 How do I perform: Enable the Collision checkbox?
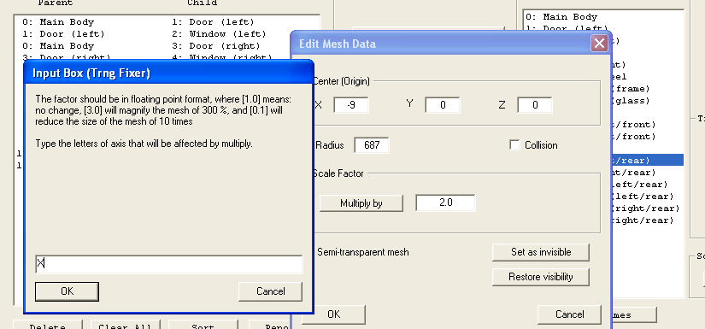(514, 145)
